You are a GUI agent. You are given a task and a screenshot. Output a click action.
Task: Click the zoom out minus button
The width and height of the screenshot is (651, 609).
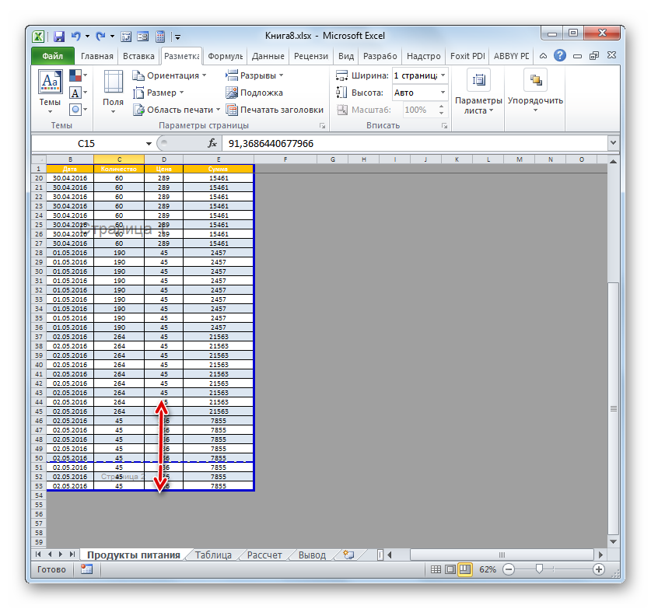tap(509, 569)
